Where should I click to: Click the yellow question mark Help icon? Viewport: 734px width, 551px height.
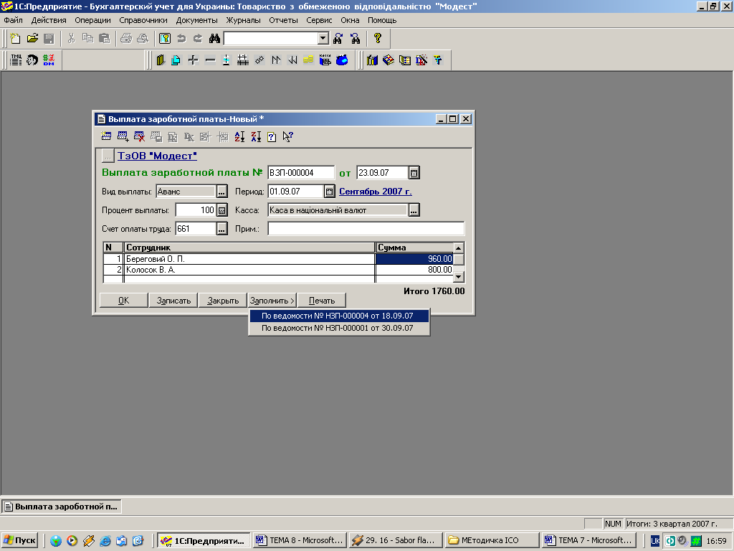[x=377, y=39]
